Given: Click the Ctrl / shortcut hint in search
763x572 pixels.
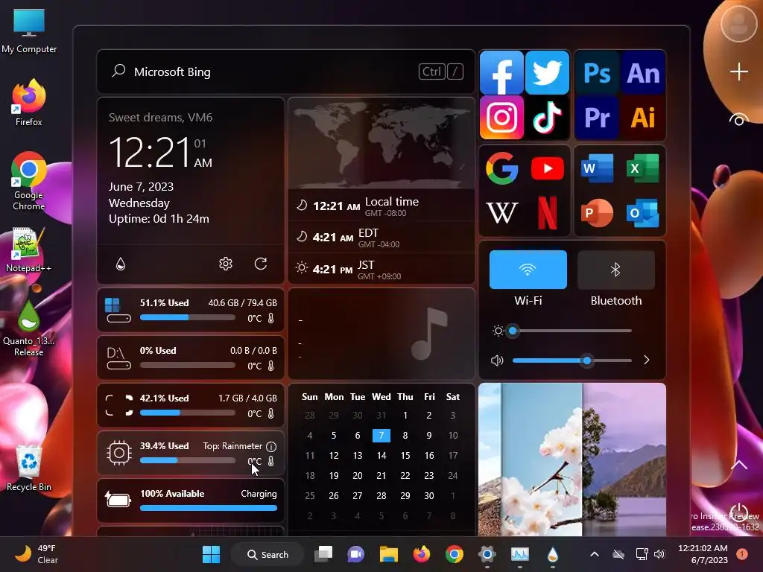Looking at the screenshot, I should pyautogui.click(x=441, y=72).
